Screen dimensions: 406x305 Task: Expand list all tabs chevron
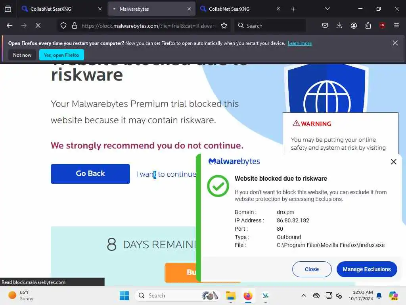[327, 9]
